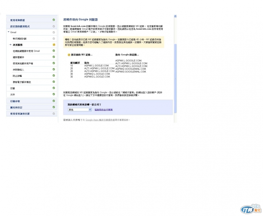
Task: Click green check beside 存取聯絡人
Action: (54, 69)
